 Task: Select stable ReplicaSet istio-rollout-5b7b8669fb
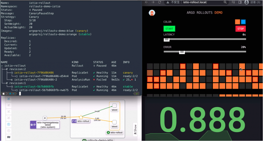tap(34, 86)
